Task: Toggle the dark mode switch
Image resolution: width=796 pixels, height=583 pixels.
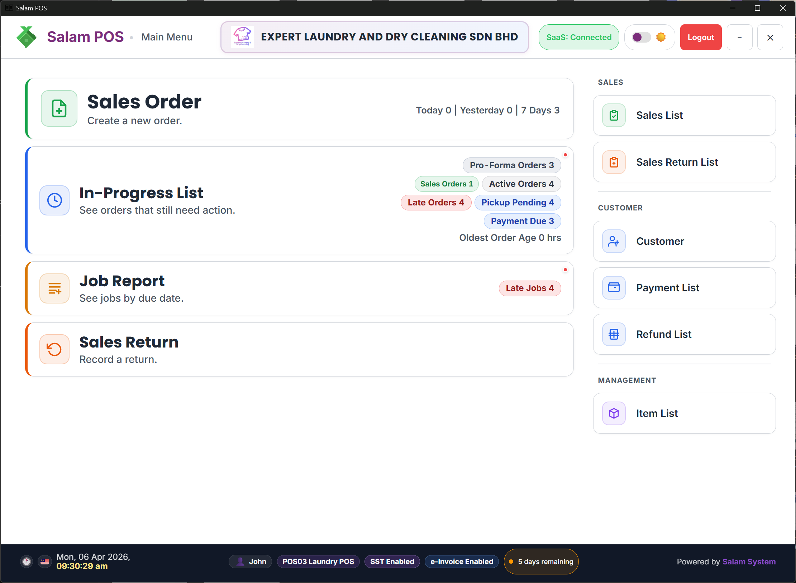Action: pyautogui.click(x=641, y=37)
